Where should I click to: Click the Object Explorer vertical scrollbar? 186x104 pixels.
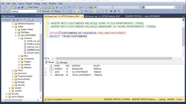point(41,62)
